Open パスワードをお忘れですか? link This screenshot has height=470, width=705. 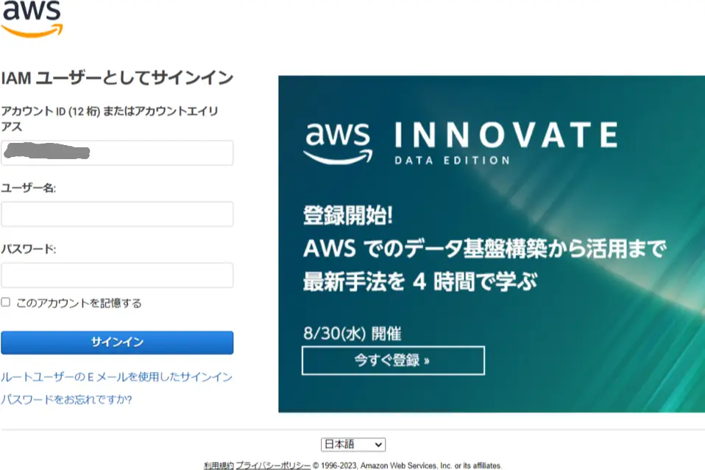click(x=66, y=399)
